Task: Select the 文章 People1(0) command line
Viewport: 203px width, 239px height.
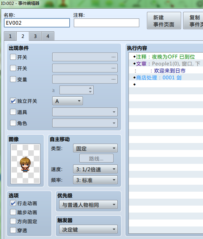Action: pyautogui.click(x=166, y=64)
